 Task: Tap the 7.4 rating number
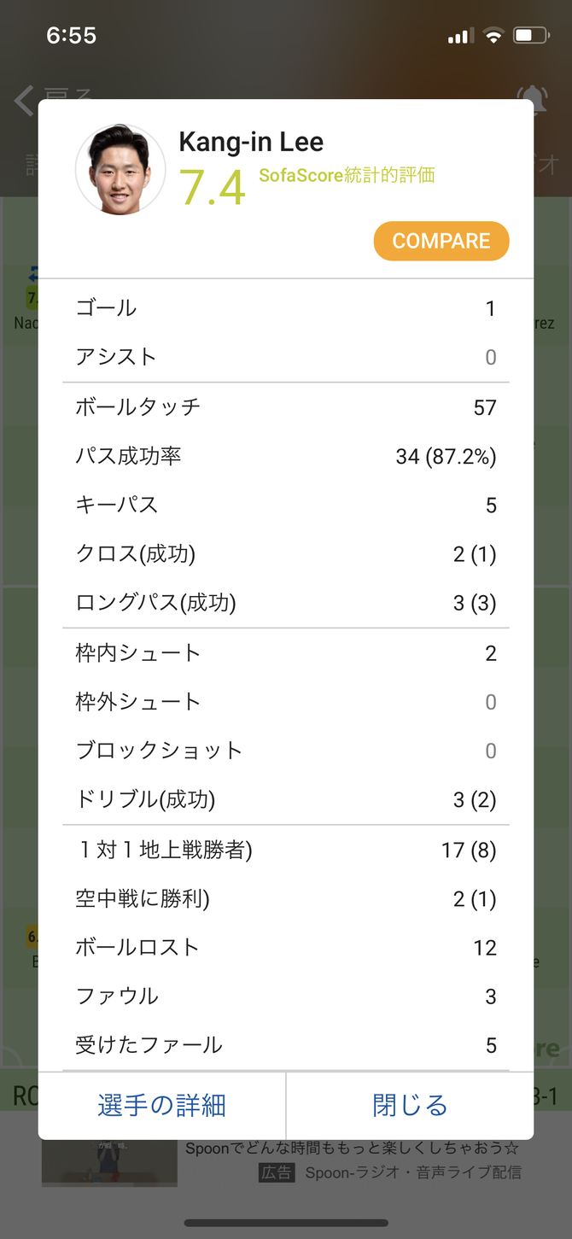tap(213, 187)
